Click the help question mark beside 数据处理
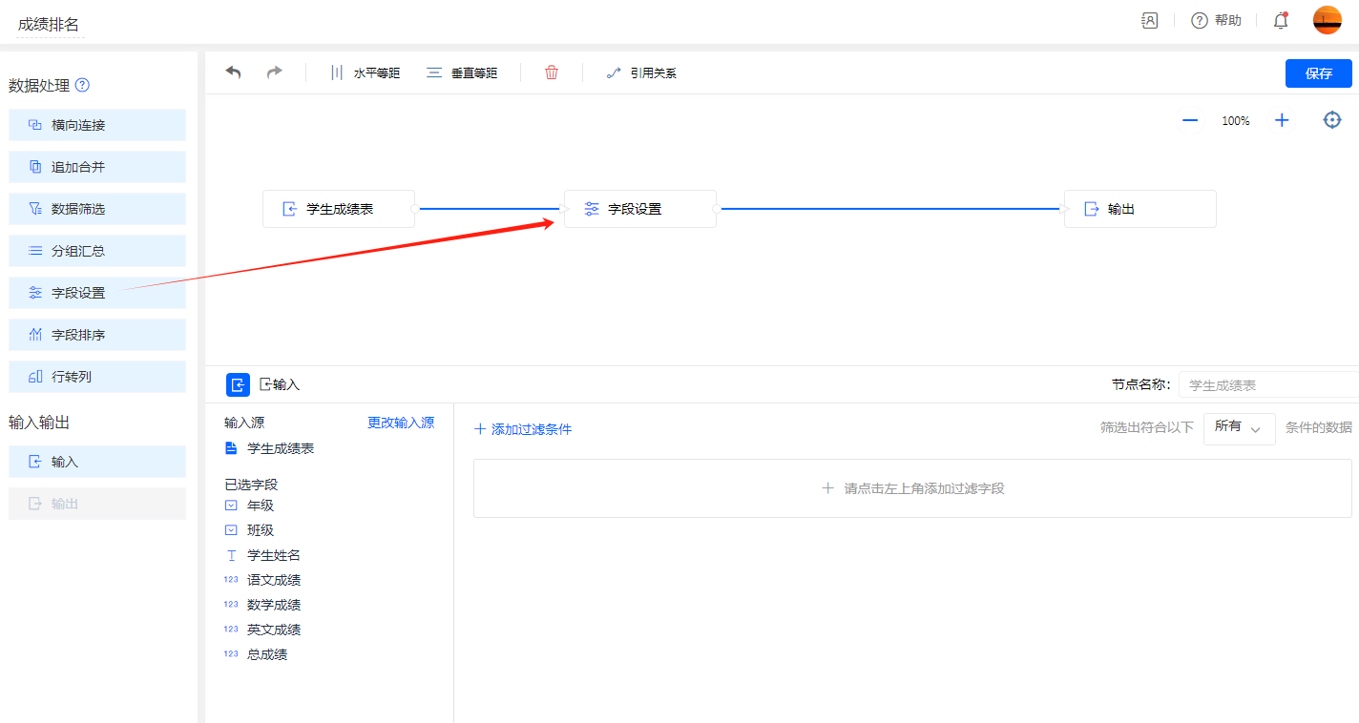 (82, 85)
